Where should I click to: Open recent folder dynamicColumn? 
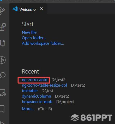pos(37,96)
